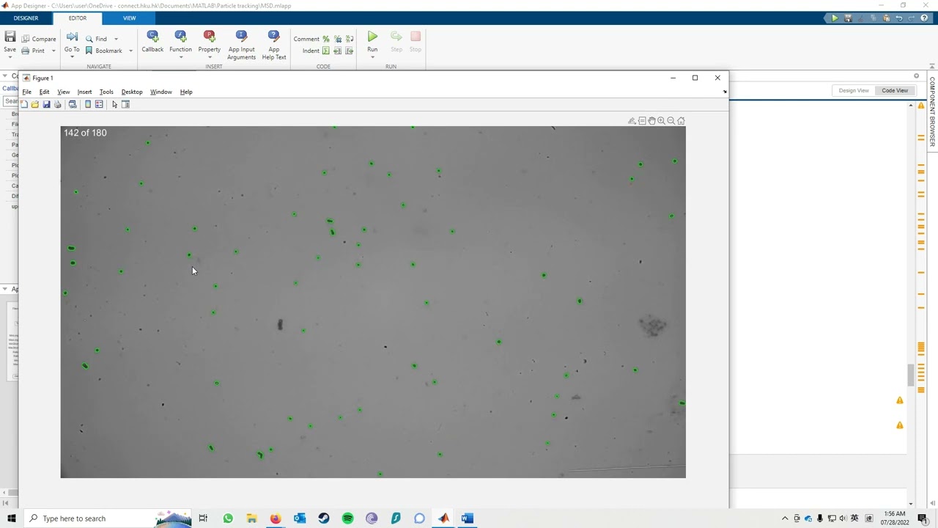Click New Figure icon in figure toolbar

pyautogui.click(x=24, y=104)
